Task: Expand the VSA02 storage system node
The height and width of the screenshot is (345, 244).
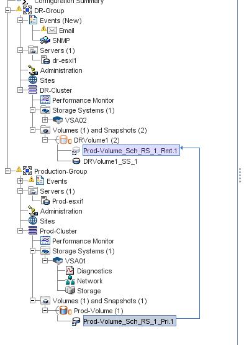Action: click(45, 120)
